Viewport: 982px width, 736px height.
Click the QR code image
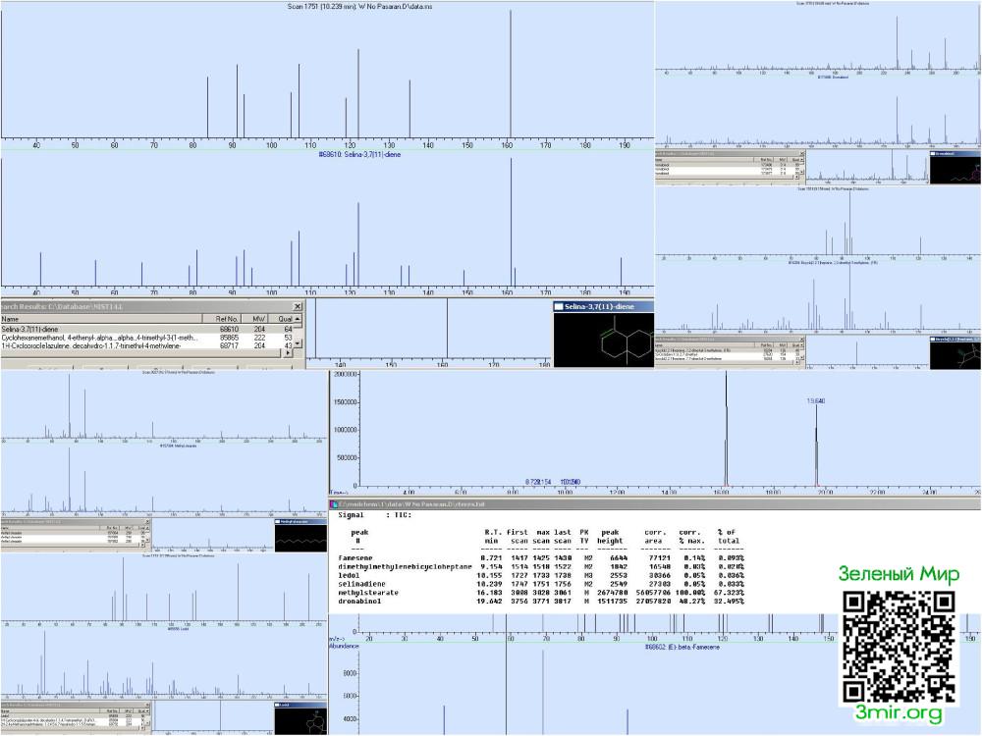[x=899, y=647]
